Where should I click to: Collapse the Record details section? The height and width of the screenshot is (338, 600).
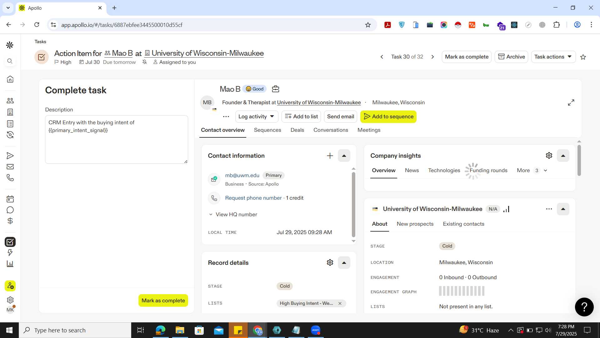coord(344,263)
